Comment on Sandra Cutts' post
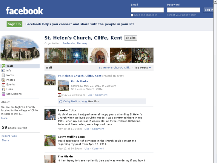The height and width of the screenshot is (163, 217). 98,129
